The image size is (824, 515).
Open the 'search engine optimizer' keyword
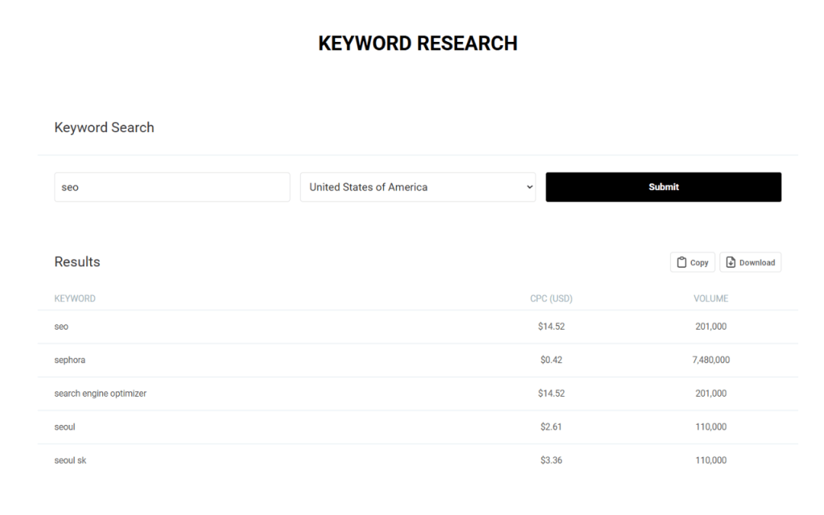point(99,393)
